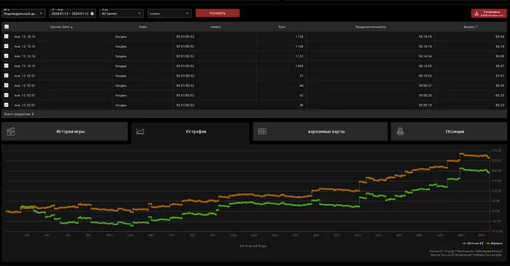Open the All Games dropdown
Screen dimensions: 510x266
pos(122,13)
